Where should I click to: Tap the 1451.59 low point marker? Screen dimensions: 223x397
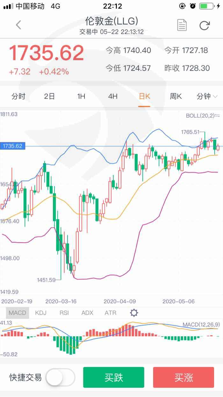(46, 280)
